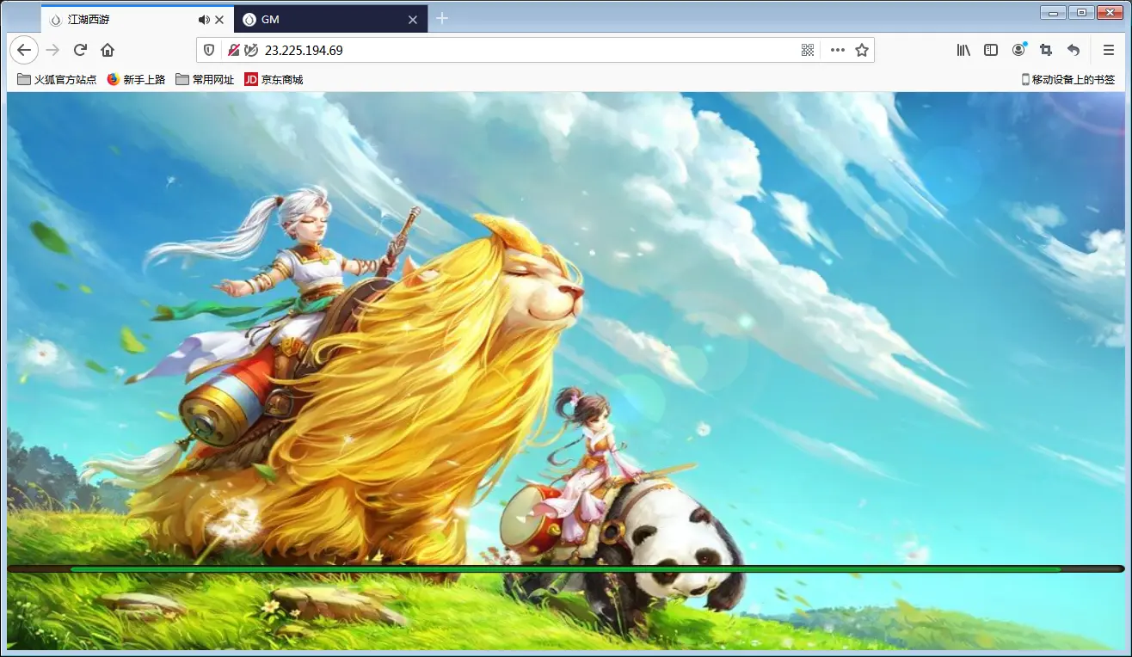Open the 新手上路 bookmark

point(136,79)
